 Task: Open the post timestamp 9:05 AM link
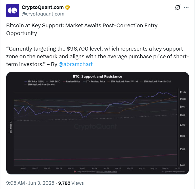point(16,183)
